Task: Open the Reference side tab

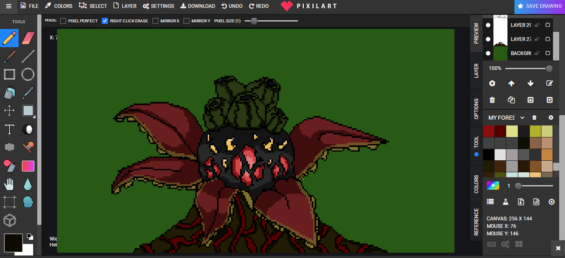Action: coord(476,222)
